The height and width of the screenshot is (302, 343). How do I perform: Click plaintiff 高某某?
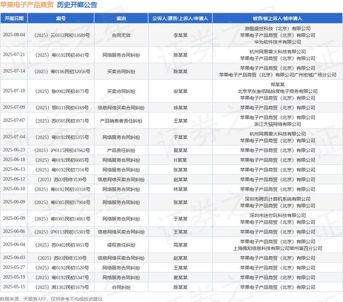180,245
